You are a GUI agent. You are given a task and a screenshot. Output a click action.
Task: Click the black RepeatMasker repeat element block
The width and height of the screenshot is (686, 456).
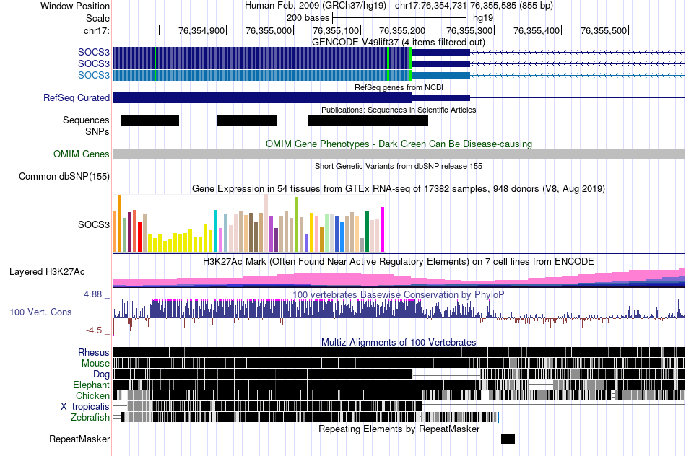[x=508, y=439]
